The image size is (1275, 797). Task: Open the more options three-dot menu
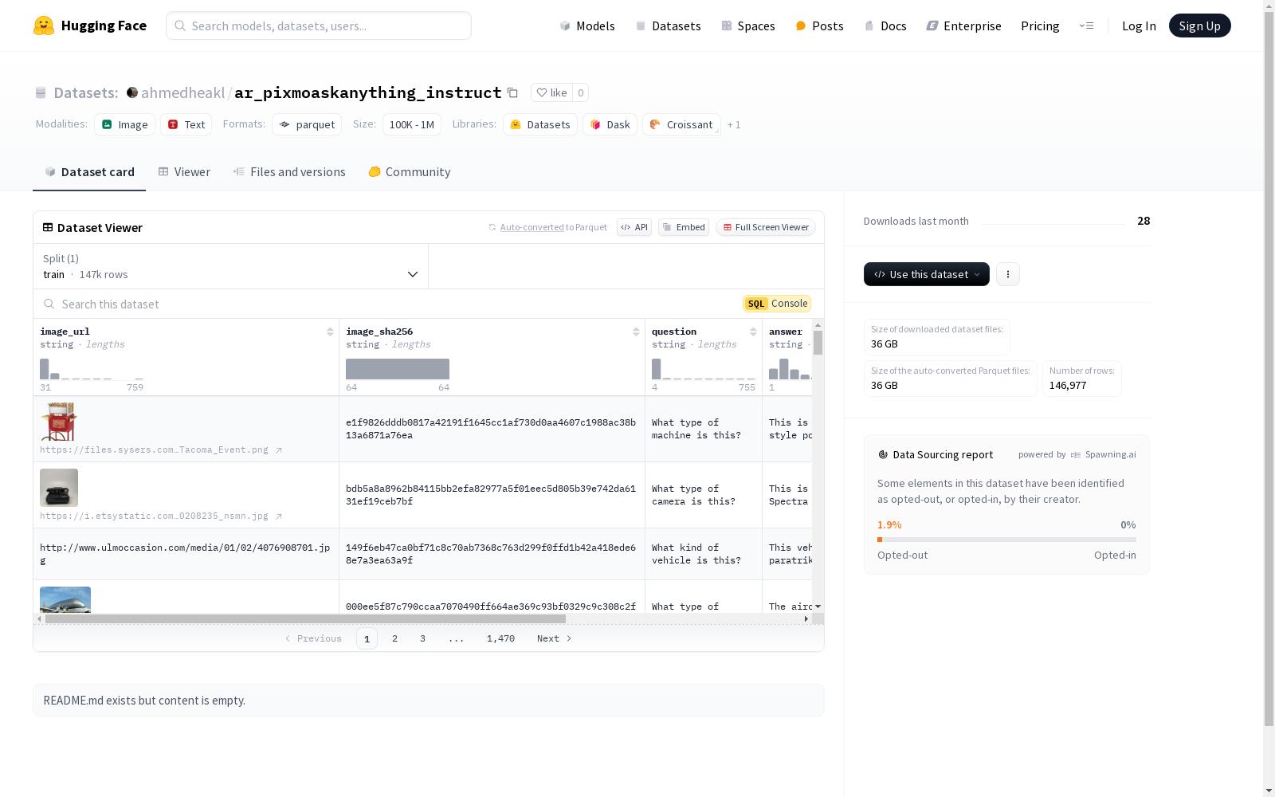(1008, 274)
